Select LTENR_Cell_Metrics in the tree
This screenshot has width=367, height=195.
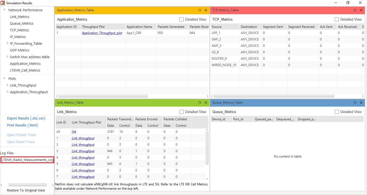pyautogui.click(x=25, y=70)
